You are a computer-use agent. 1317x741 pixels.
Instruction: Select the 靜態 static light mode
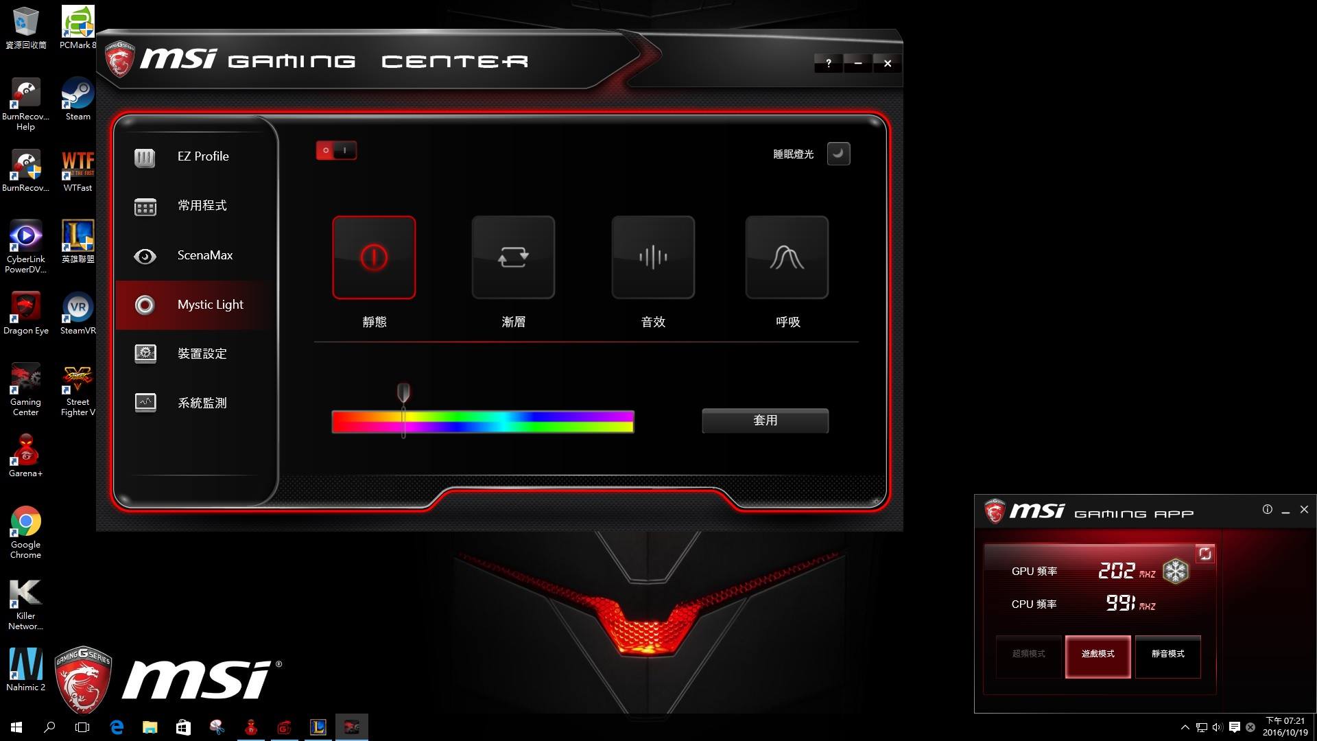point(374,257)
